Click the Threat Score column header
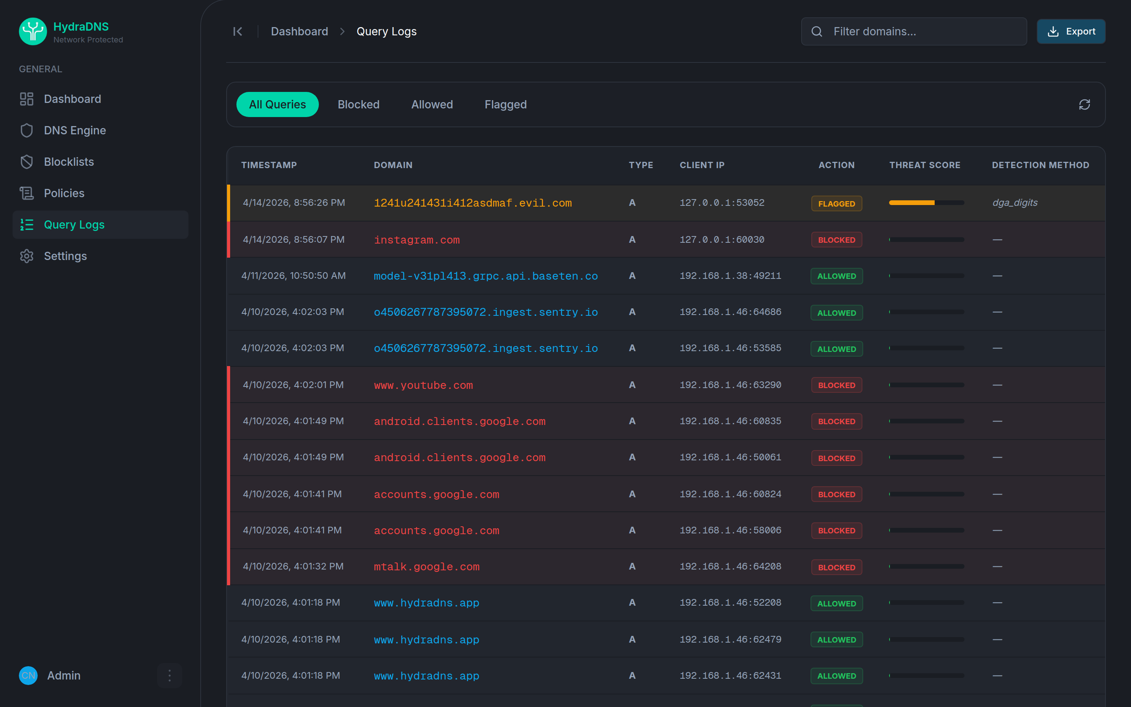The width and height of the screenshot is (1131, 707). click(x=924, y=165)
